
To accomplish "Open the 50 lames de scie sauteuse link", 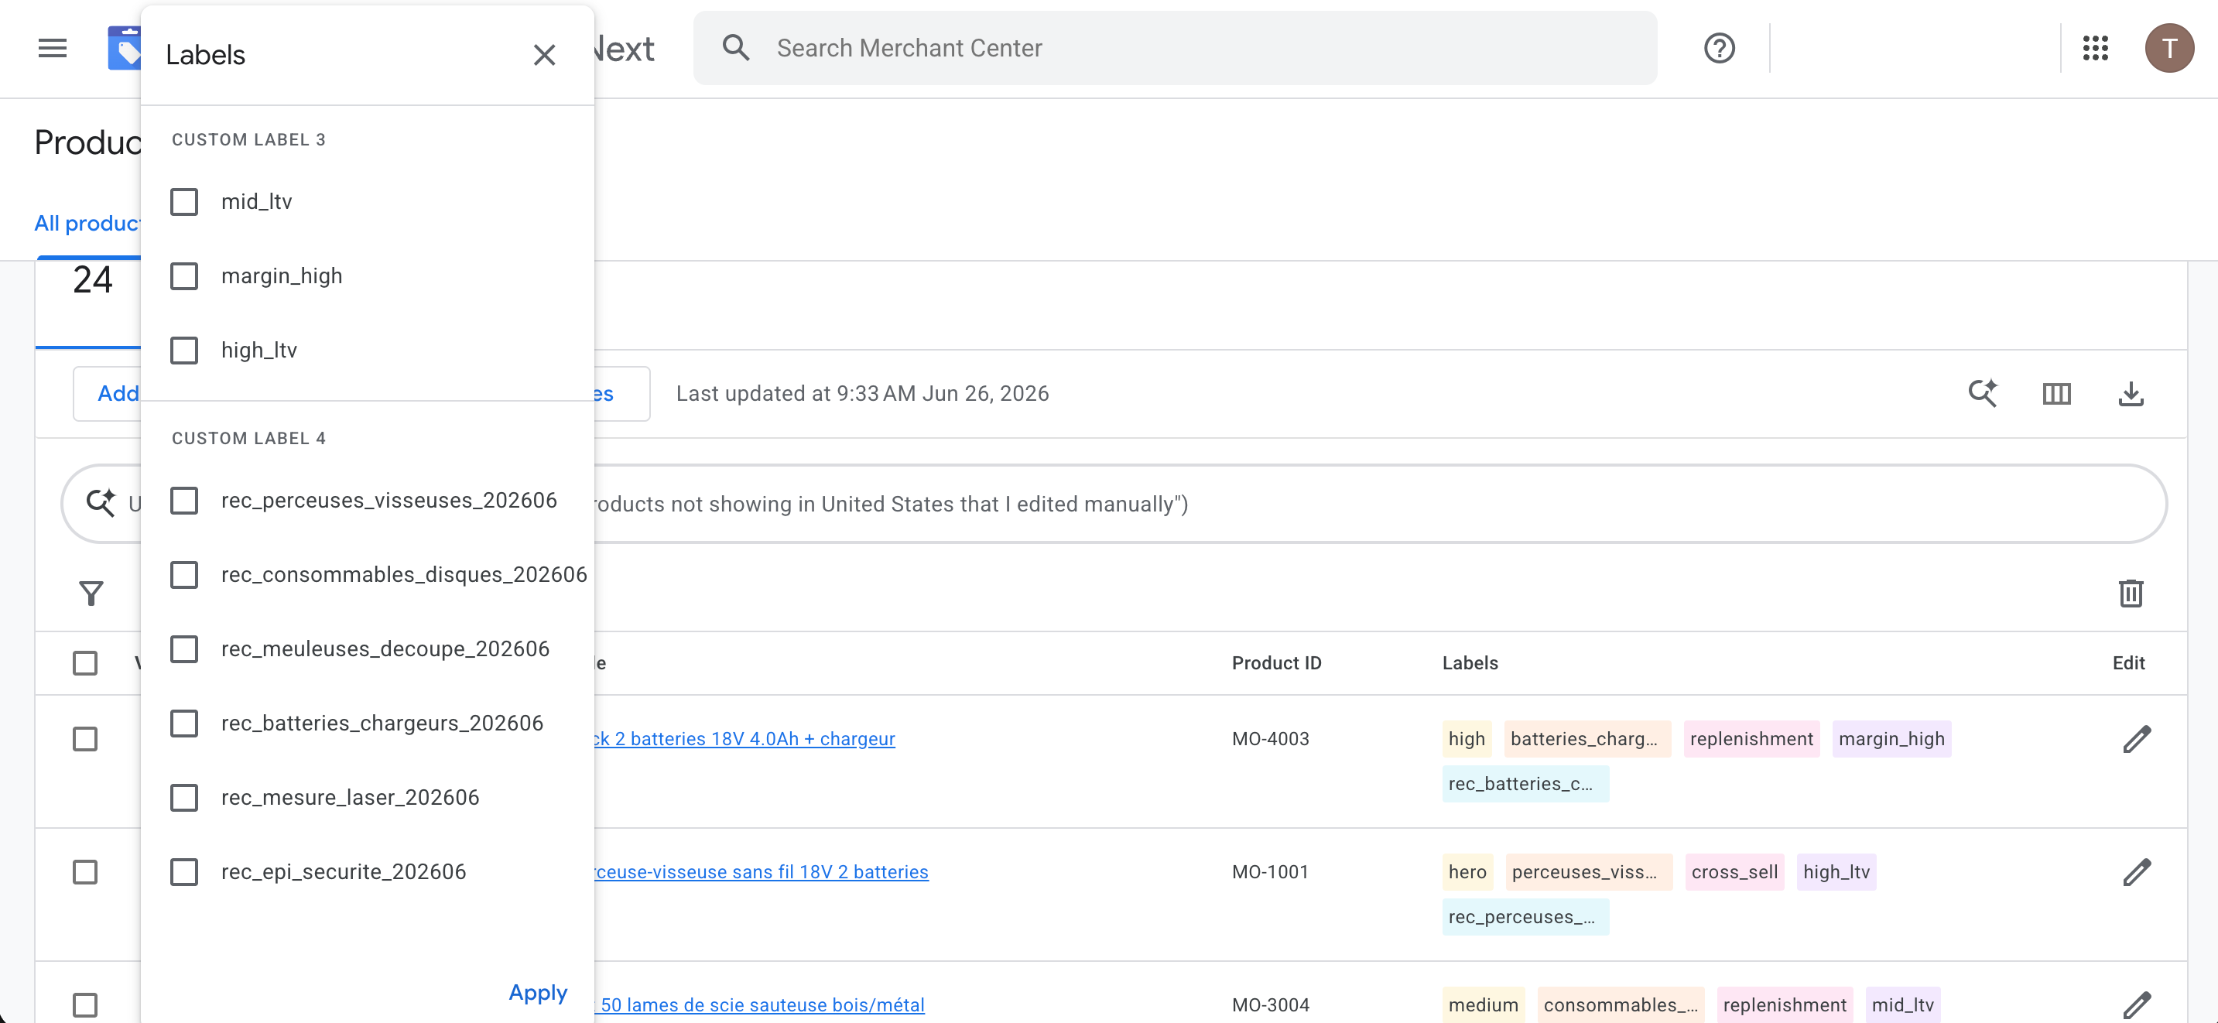I will 760,1005.
